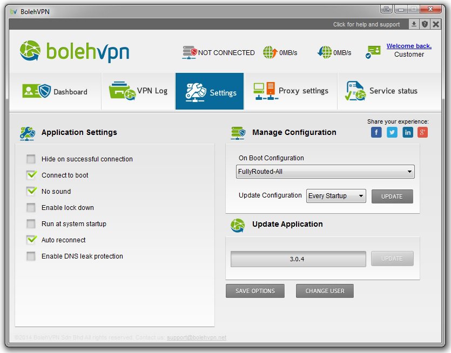Viewport: 451px width, 353px height.
Task: Select the Settings tab
Action: (210, 91)
